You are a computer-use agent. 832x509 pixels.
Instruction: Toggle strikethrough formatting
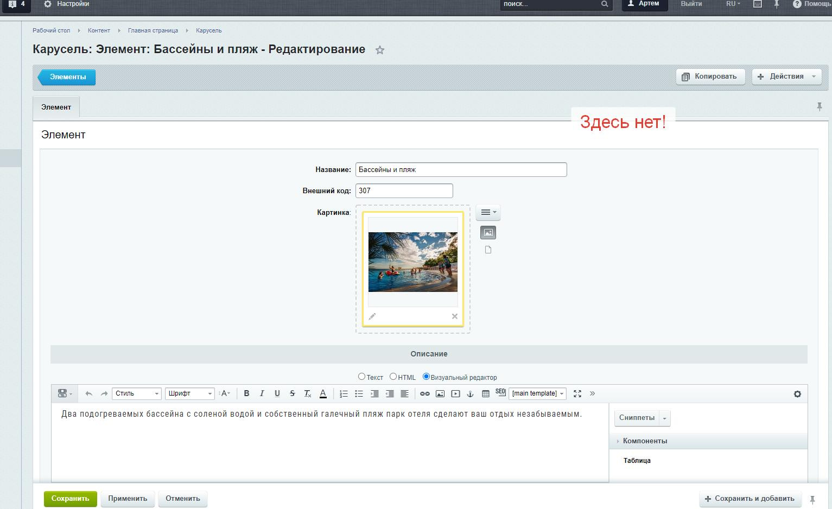coord(292,393)
